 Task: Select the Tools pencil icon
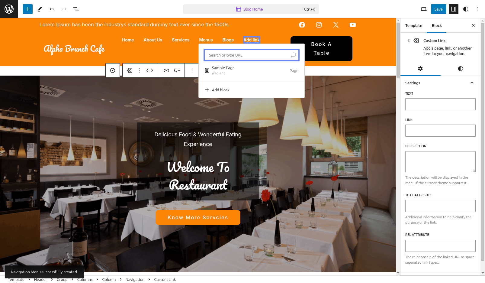40,9
